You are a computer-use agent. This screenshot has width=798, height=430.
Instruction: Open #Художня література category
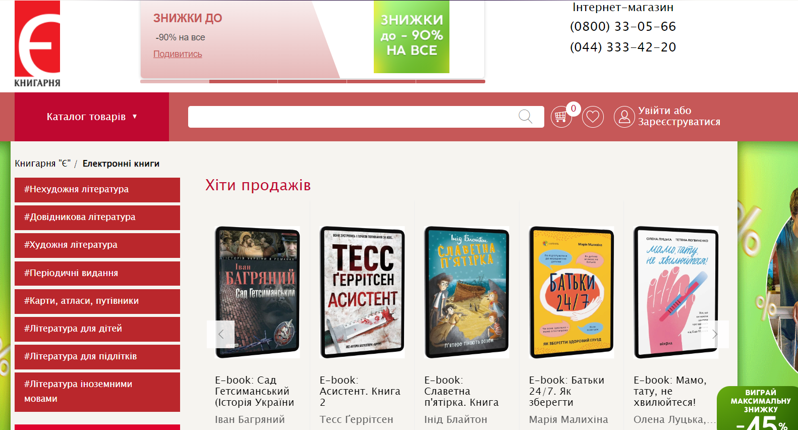tap(97, 245)
